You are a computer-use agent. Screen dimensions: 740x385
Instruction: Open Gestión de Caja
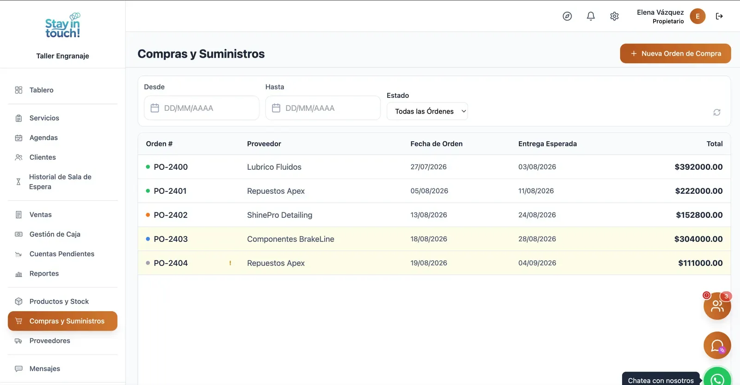[x=62, y=235]
